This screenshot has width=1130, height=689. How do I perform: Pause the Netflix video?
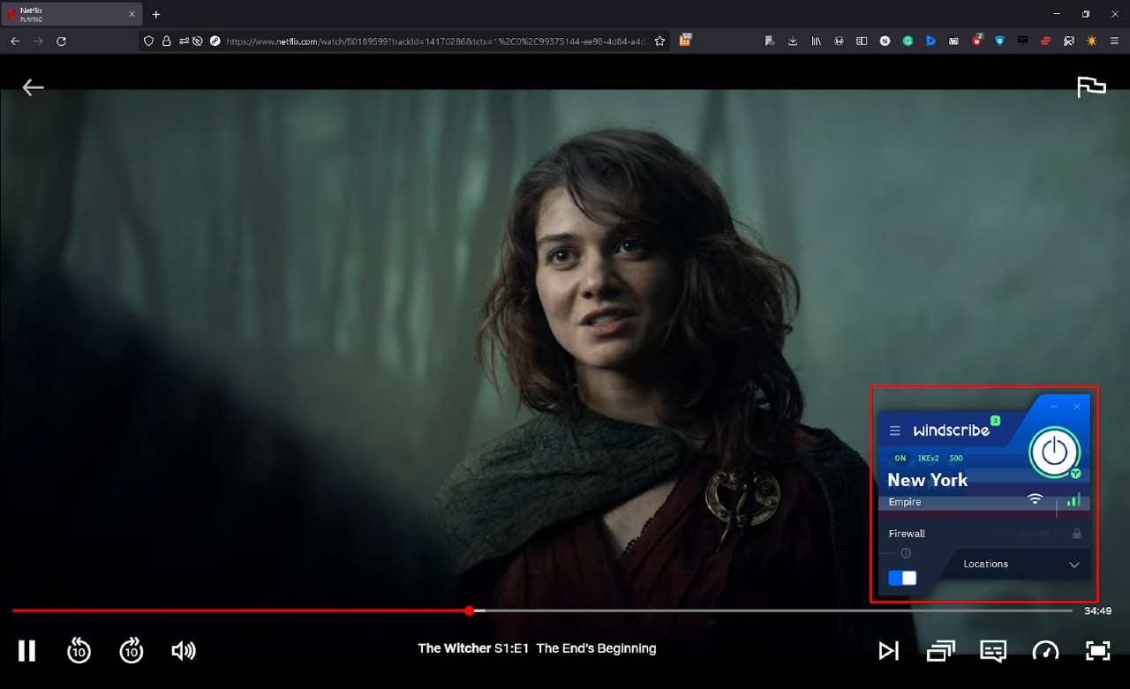(x=27, y=651)
